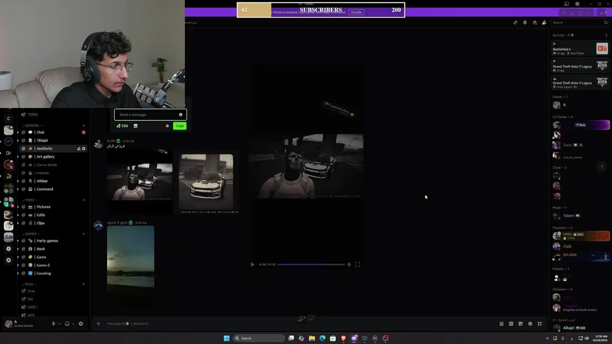The image size is (612, 344).
Task: Open the sticker picker
Action: pos(521,323)
